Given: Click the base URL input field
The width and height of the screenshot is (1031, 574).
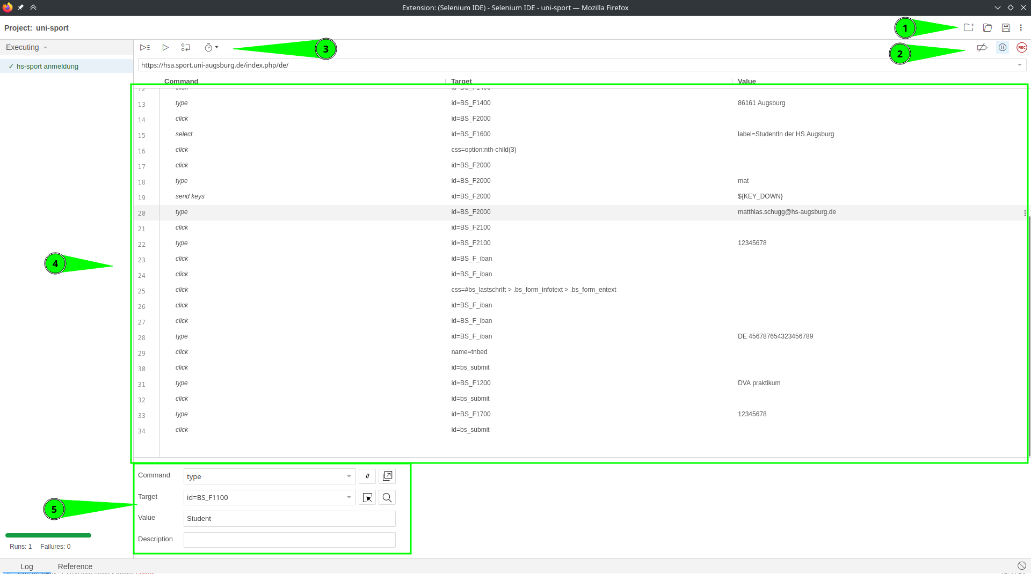Looking at the screenshot, I should tap(582, 65).
